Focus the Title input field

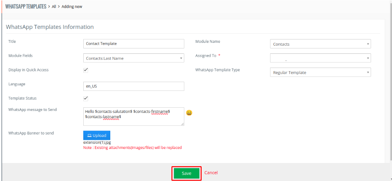[134, 44]
